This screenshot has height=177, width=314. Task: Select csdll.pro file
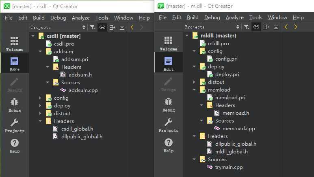pos(64,44)
